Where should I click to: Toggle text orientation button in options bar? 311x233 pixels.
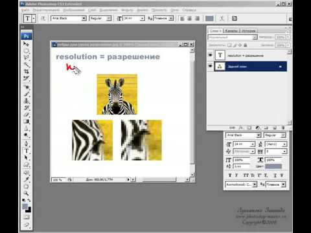pyautogui.click(x=43, y=18)
